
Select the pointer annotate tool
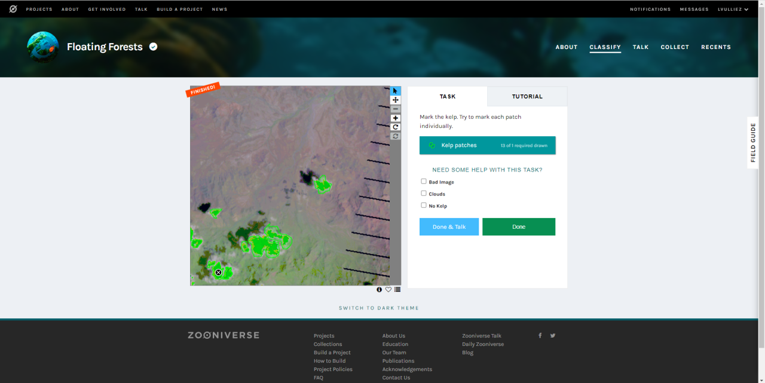(395, 91)
